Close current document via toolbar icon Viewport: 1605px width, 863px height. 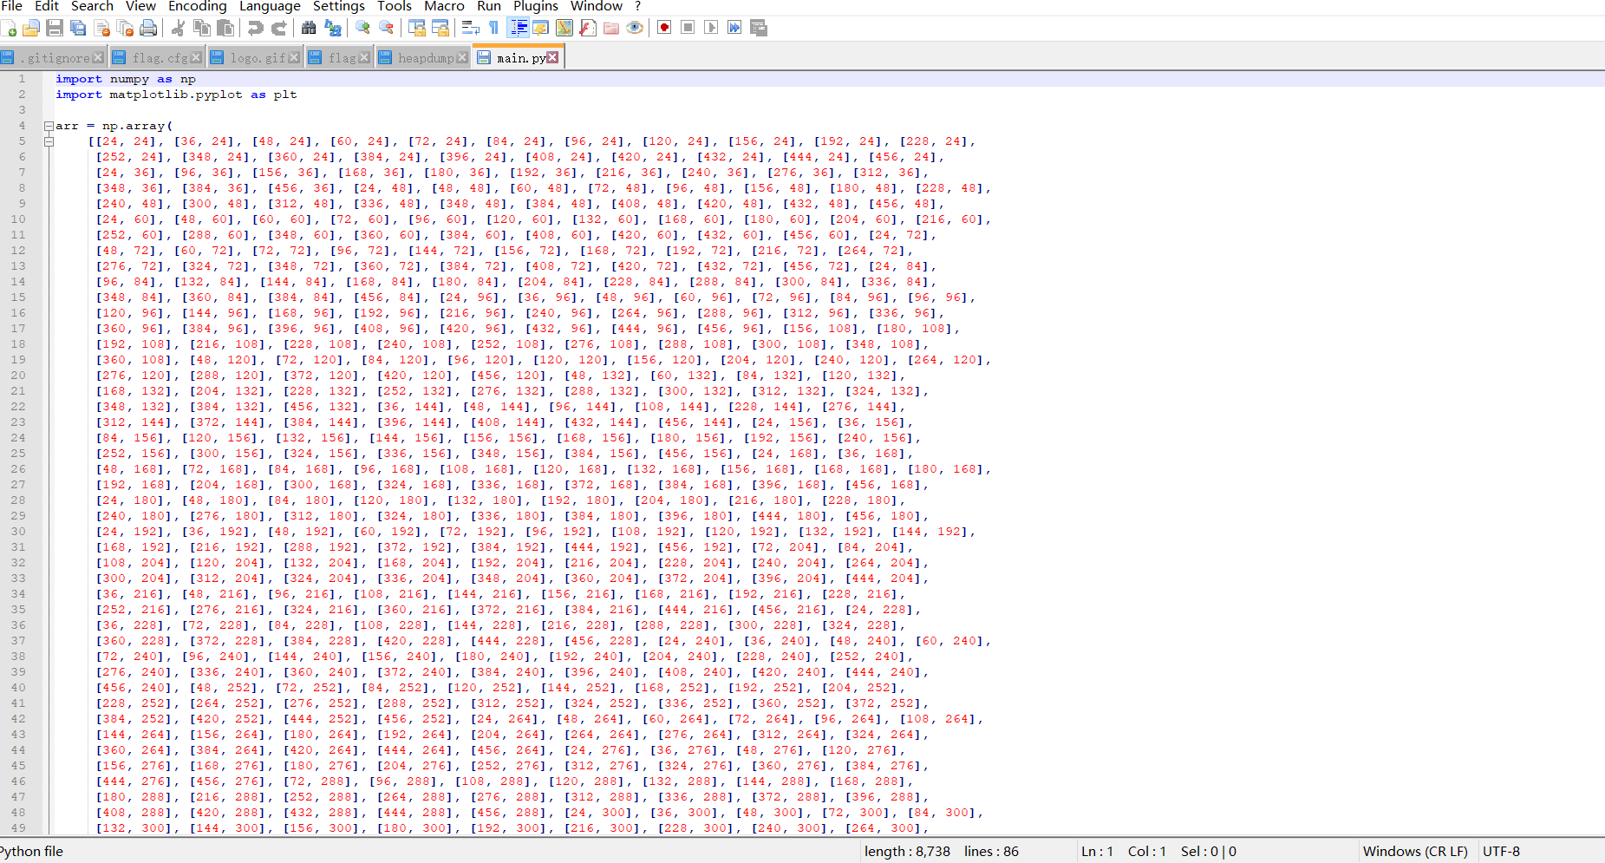point(101,29)
